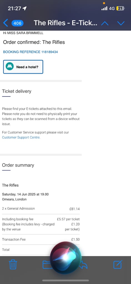Viewport: 131px width, 284px height.
Task: Open the Customer Support Centre link
Action: (x=21, y=137)
